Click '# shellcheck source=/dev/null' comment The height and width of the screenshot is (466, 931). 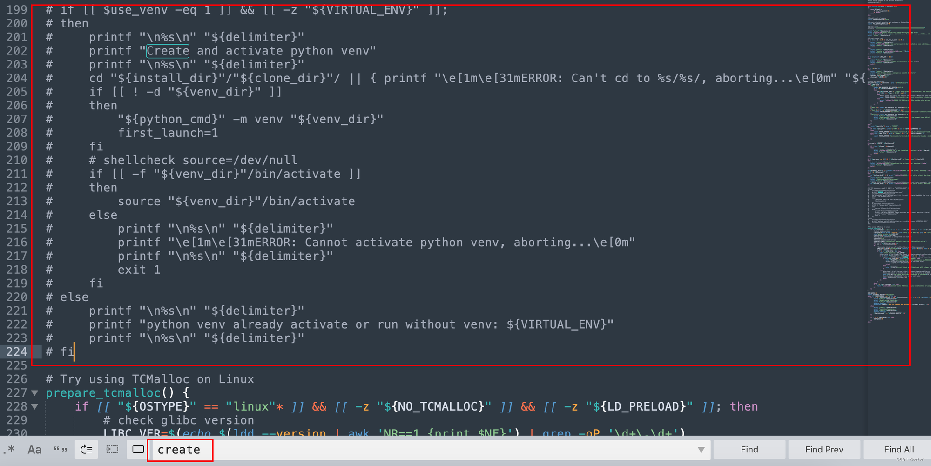[x=193, y=160]
